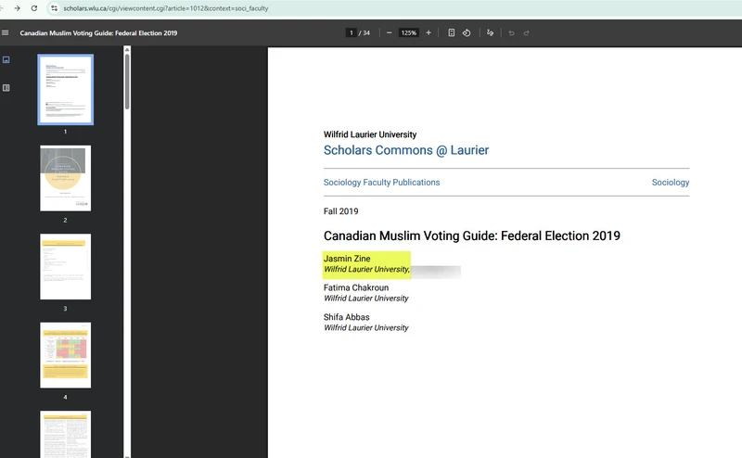Click the page number field showing 1
Viewport: 742px width, 458px height.
click(352, 32)
